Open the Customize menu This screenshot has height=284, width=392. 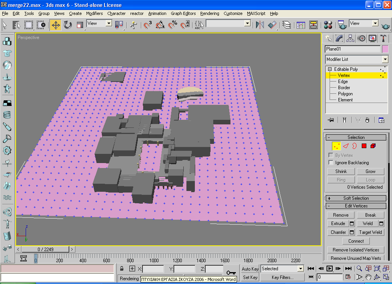[x=233, y=13]
